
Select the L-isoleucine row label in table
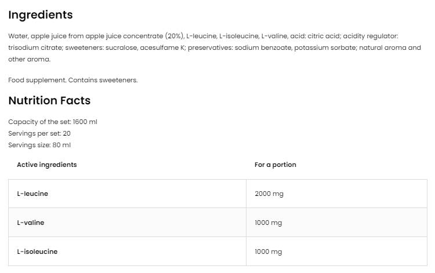coord(37,252)
